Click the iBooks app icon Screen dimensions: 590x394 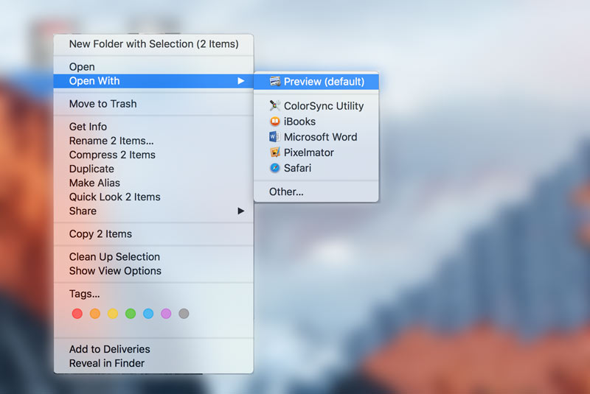275,122
